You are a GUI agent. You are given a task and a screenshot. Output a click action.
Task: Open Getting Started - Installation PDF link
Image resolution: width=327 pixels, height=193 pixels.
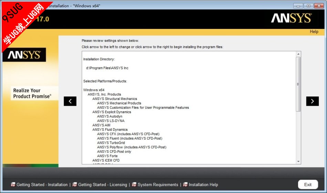(x=42, y=185)
